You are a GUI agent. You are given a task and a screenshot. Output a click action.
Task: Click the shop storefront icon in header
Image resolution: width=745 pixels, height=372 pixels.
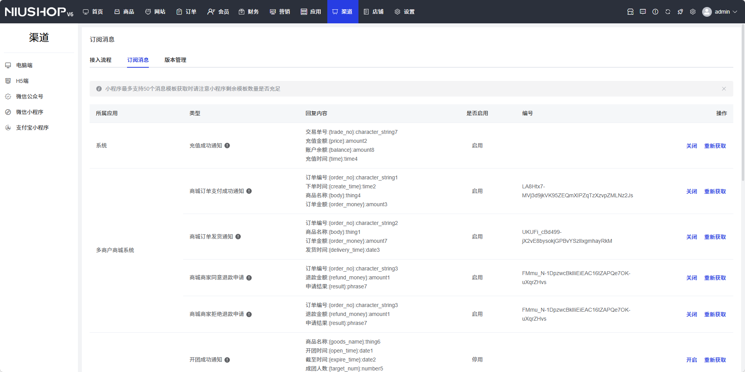pos(630,12)
